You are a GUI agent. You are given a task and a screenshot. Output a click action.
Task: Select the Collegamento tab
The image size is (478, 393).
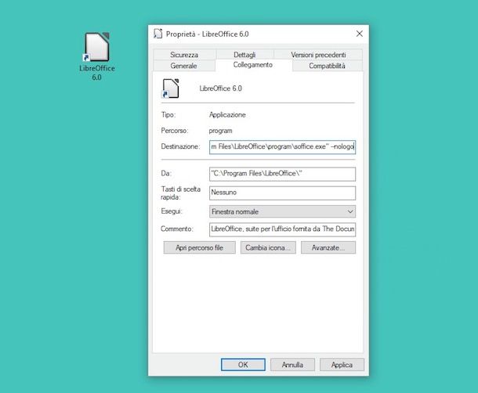coord(253,65)
